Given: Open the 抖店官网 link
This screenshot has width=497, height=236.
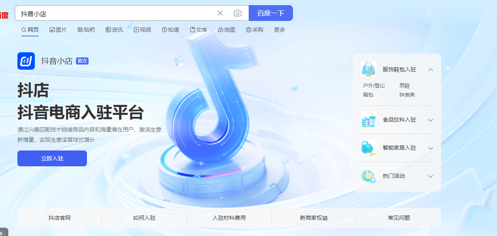Looking at the screenshot, I should pos(60,217).
